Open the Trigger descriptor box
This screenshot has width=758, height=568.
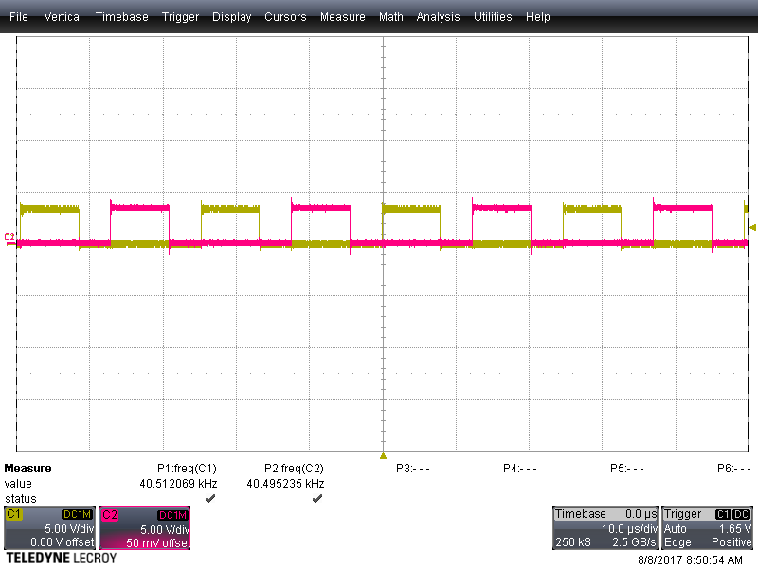point(707,528)
